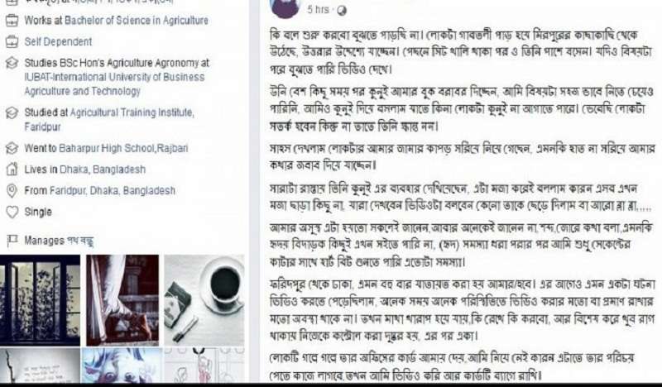The width and height of the screenshot is (662, 387).
Task: Open the window with plants photo thumbnail
Action: pyautogui.click(x=40, y=299)
